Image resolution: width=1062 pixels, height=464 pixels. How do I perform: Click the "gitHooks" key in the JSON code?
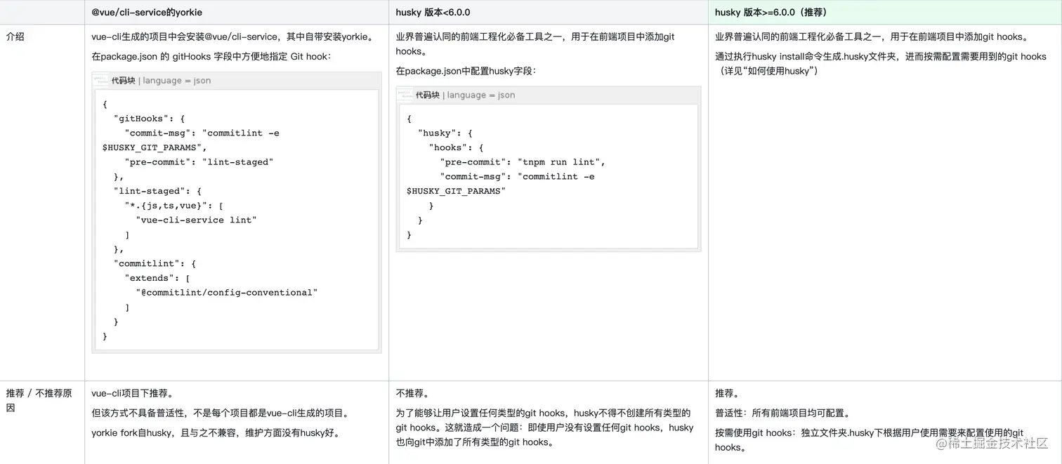(x=142, y=119)
